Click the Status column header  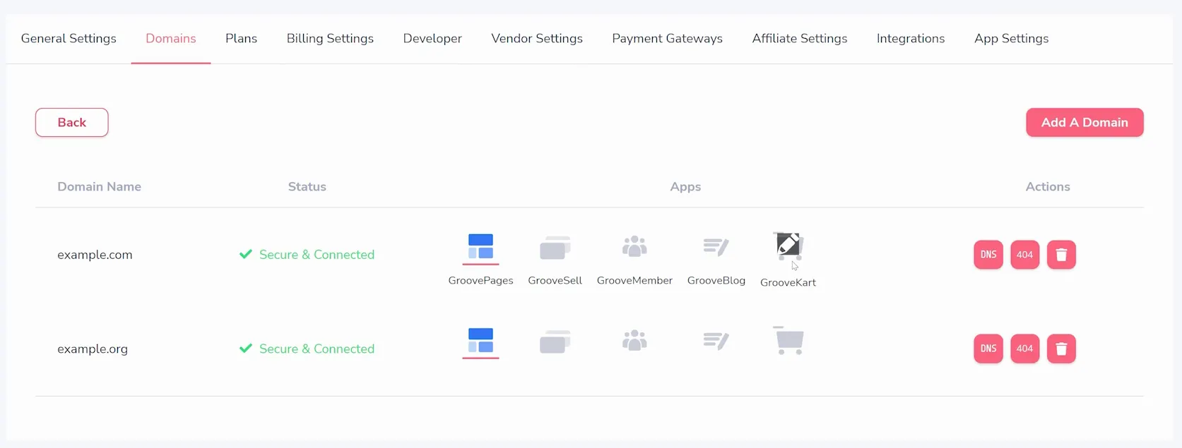click(x=307, y=186)
